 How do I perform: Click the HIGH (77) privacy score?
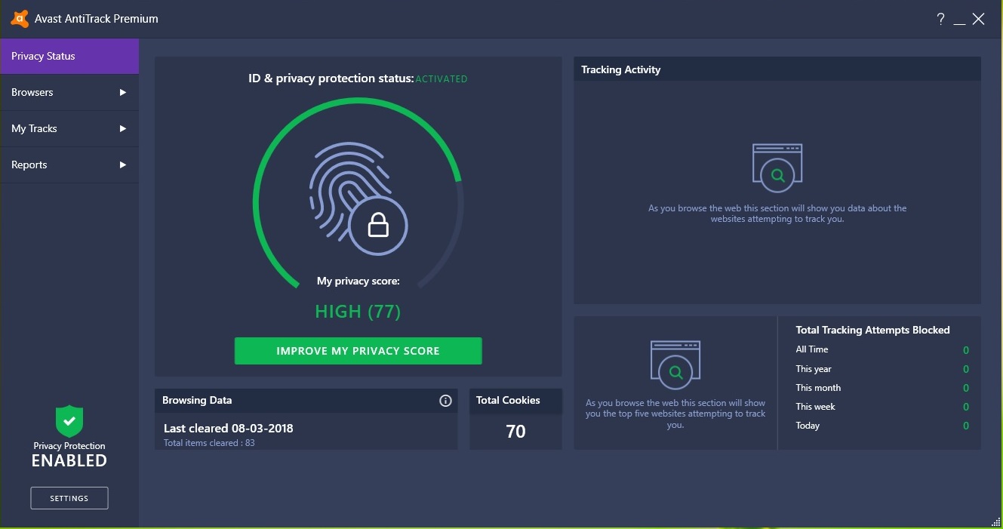pyautogui.click(x=358, y=311)
